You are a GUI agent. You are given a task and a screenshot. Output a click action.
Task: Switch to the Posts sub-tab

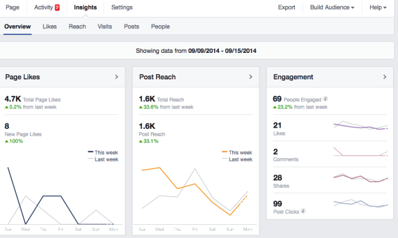tap(131, 26)
